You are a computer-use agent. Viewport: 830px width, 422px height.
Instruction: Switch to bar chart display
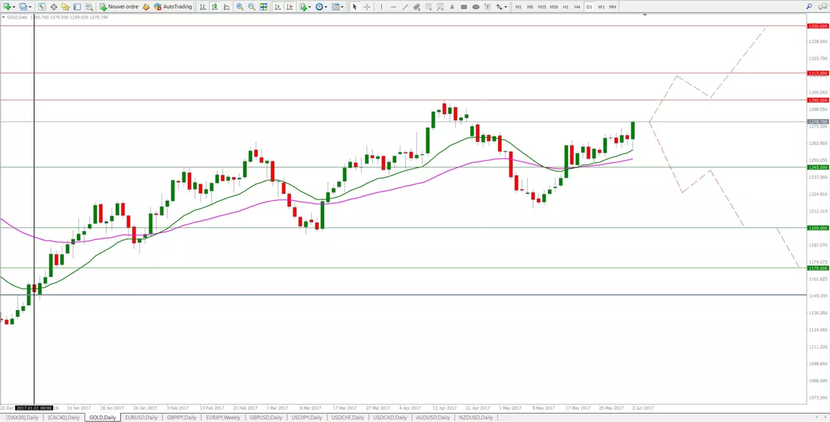click(202, 6)
